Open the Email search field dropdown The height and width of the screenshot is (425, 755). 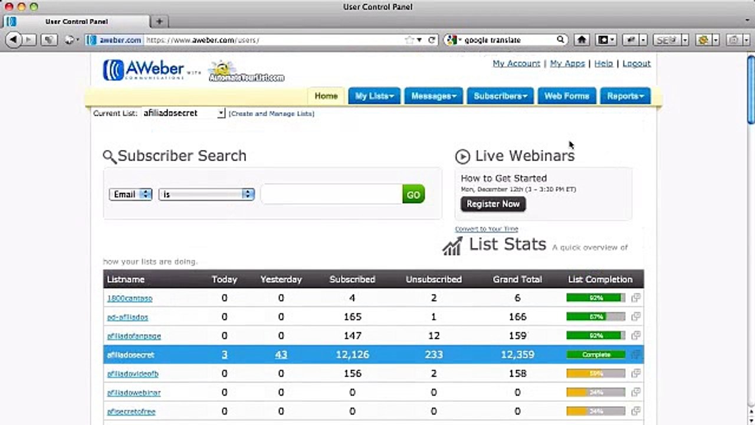130,194
